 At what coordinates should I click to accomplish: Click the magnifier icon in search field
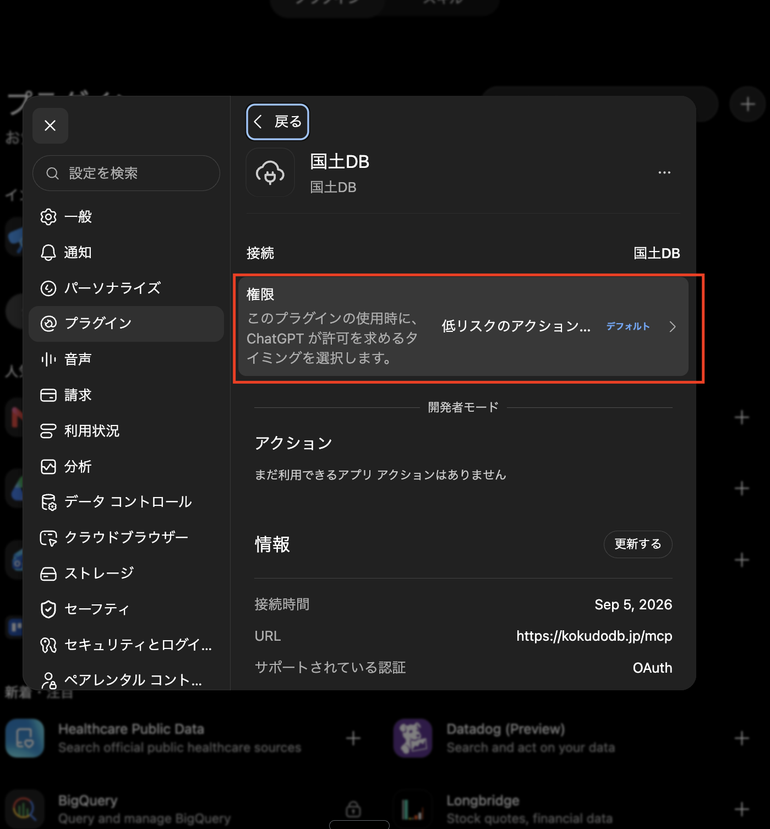pyautogui.click(x=52, y=173)
